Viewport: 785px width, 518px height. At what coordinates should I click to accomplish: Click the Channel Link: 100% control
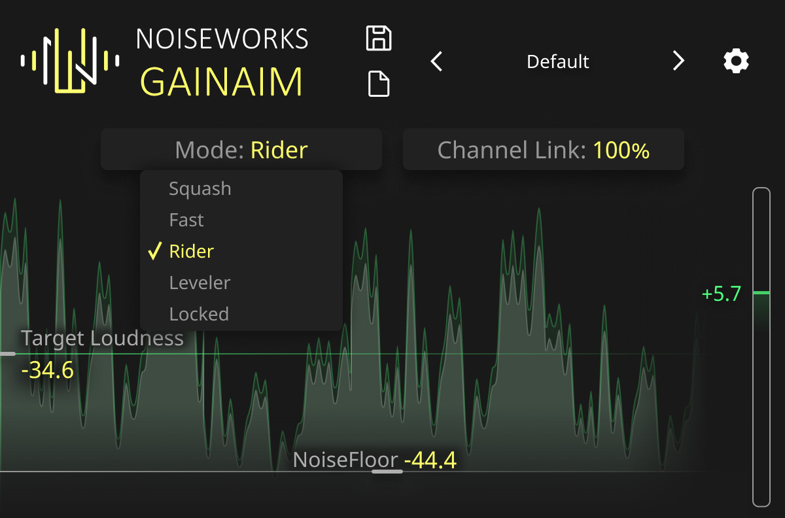pyautogui.click(x=543, y=149)
